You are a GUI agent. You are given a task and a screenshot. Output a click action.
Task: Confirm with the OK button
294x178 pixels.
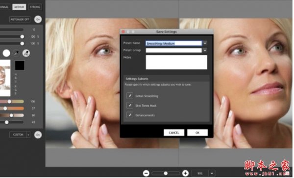[198, 133]
